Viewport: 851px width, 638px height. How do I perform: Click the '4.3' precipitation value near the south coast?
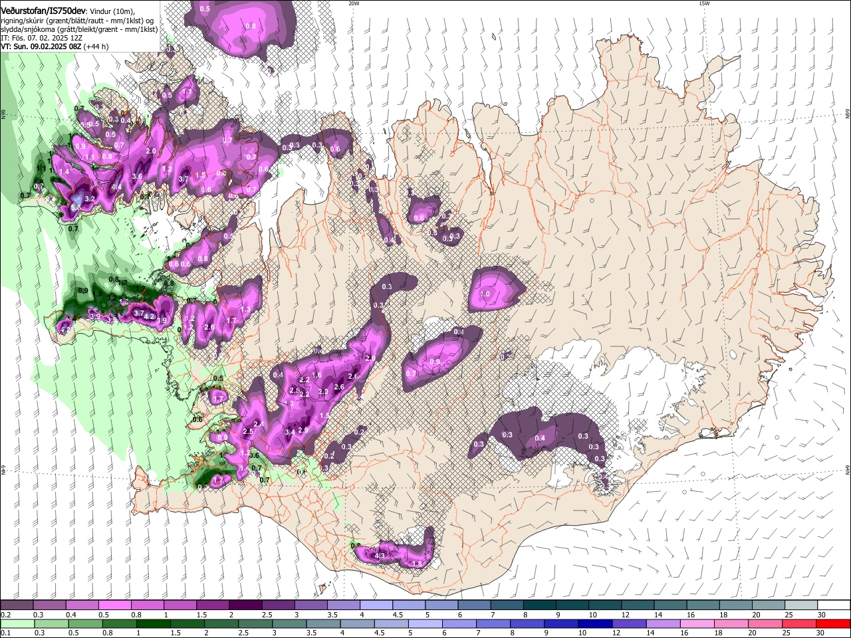click(x=380, y=555)
